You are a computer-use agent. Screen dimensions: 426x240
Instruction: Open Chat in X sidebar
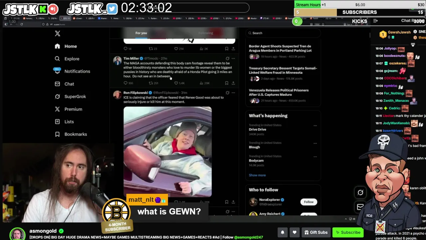click(x=65, y=84)
